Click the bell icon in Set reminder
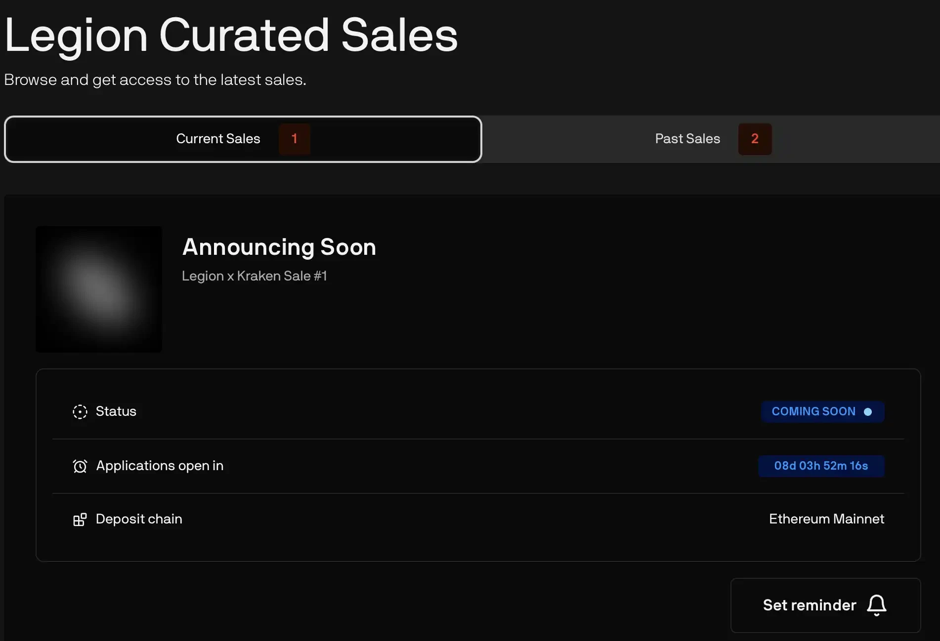The image size is (940, 641). pyautogui.click(x=876, y=605)
